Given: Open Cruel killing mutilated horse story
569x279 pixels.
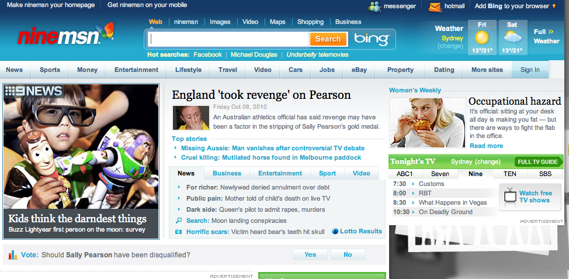Looking at the screenshot, I should [x=271, y=157].
